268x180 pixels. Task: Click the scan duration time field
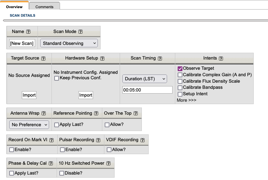tap(147, 90)
